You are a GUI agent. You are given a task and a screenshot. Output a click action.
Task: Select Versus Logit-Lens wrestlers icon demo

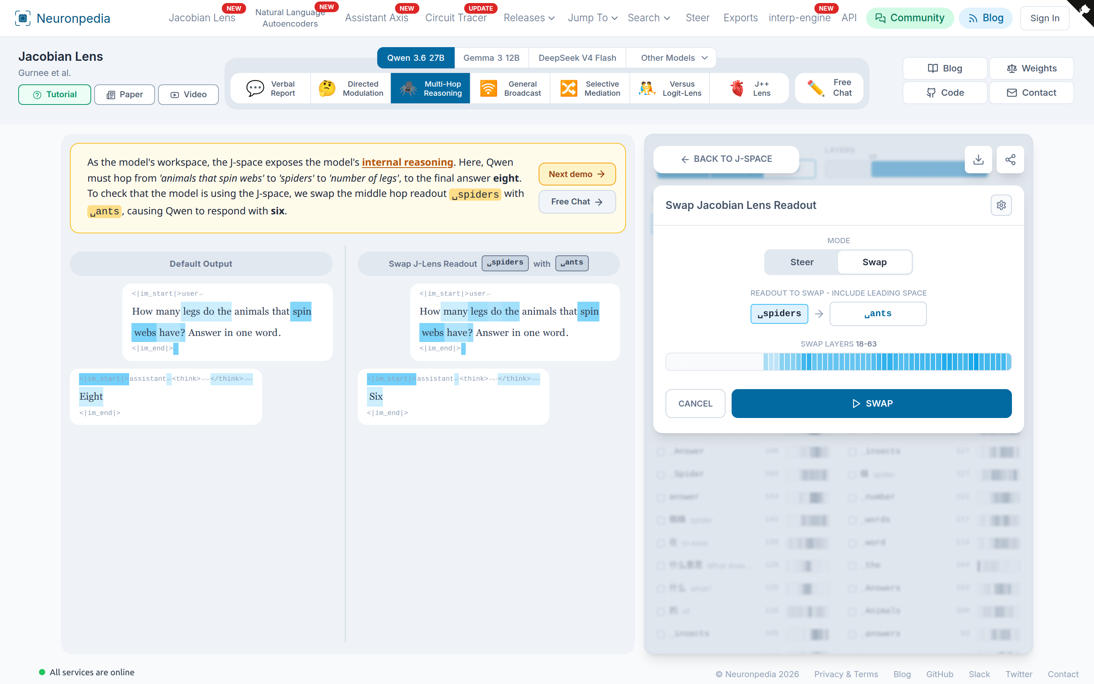point(670,88)
